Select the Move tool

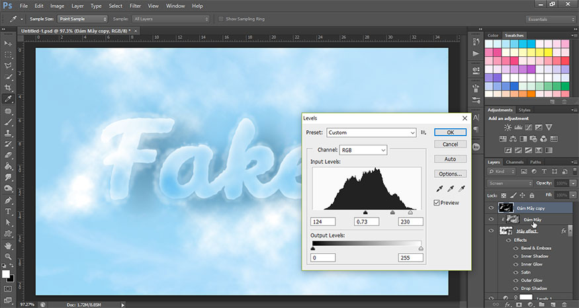point(8,44)
